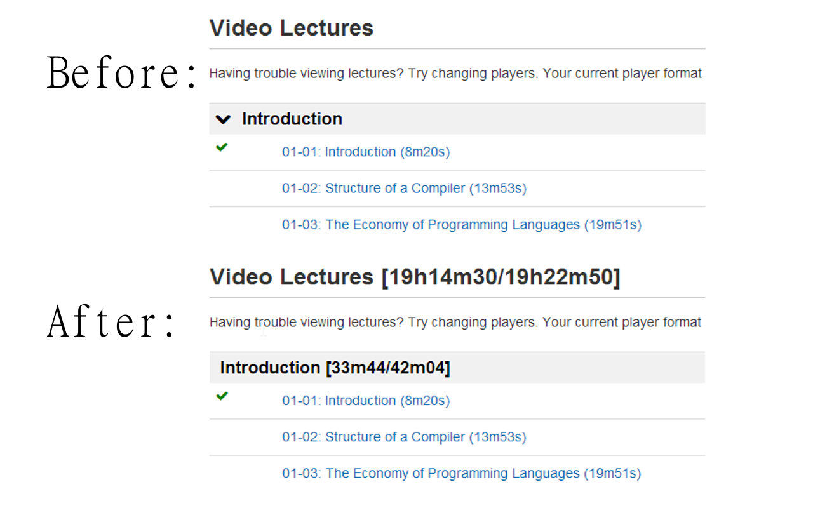Open Structure of a Compiler in Before list
813x508 pixels.
pyautogui.click(x=404, y=189)
